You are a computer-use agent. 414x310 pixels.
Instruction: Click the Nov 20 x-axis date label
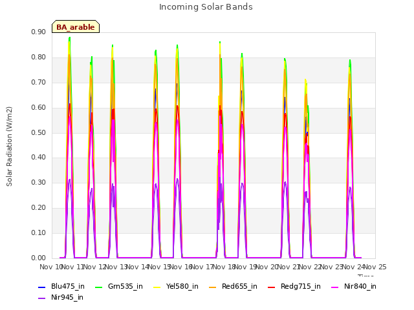coord(267,267)
